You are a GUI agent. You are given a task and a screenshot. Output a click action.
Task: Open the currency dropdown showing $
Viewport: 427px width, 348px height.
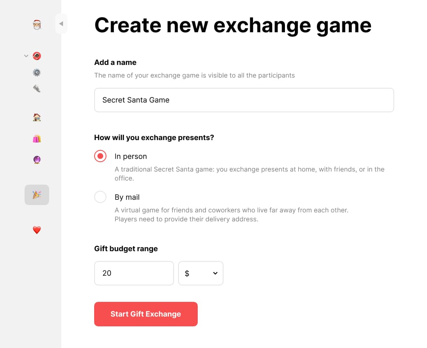pos(201,273)
